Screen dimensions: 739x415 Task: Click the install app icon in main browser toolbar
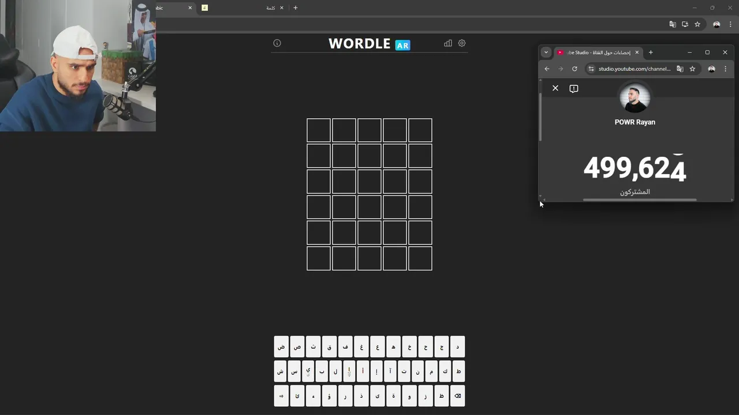(685, 24)
